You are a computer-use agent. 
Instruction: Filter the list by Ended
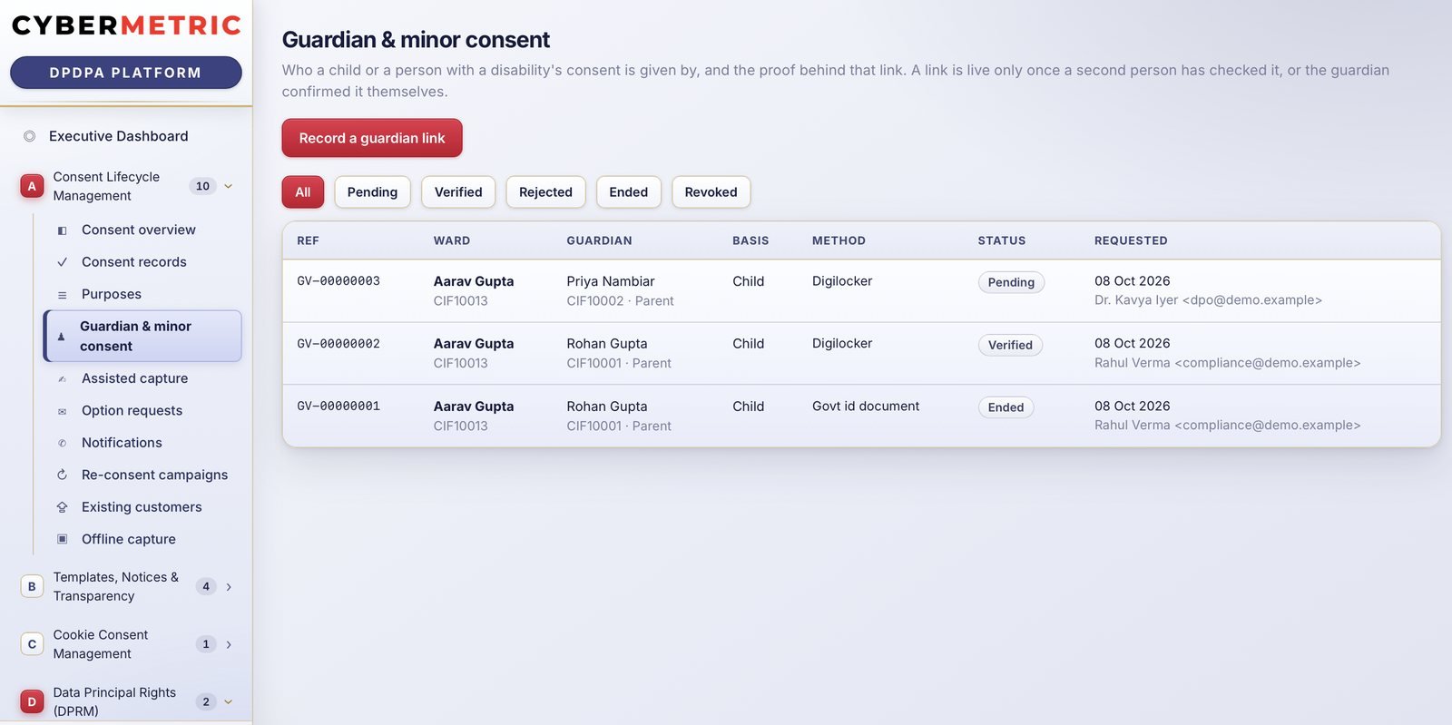point(629,192)
